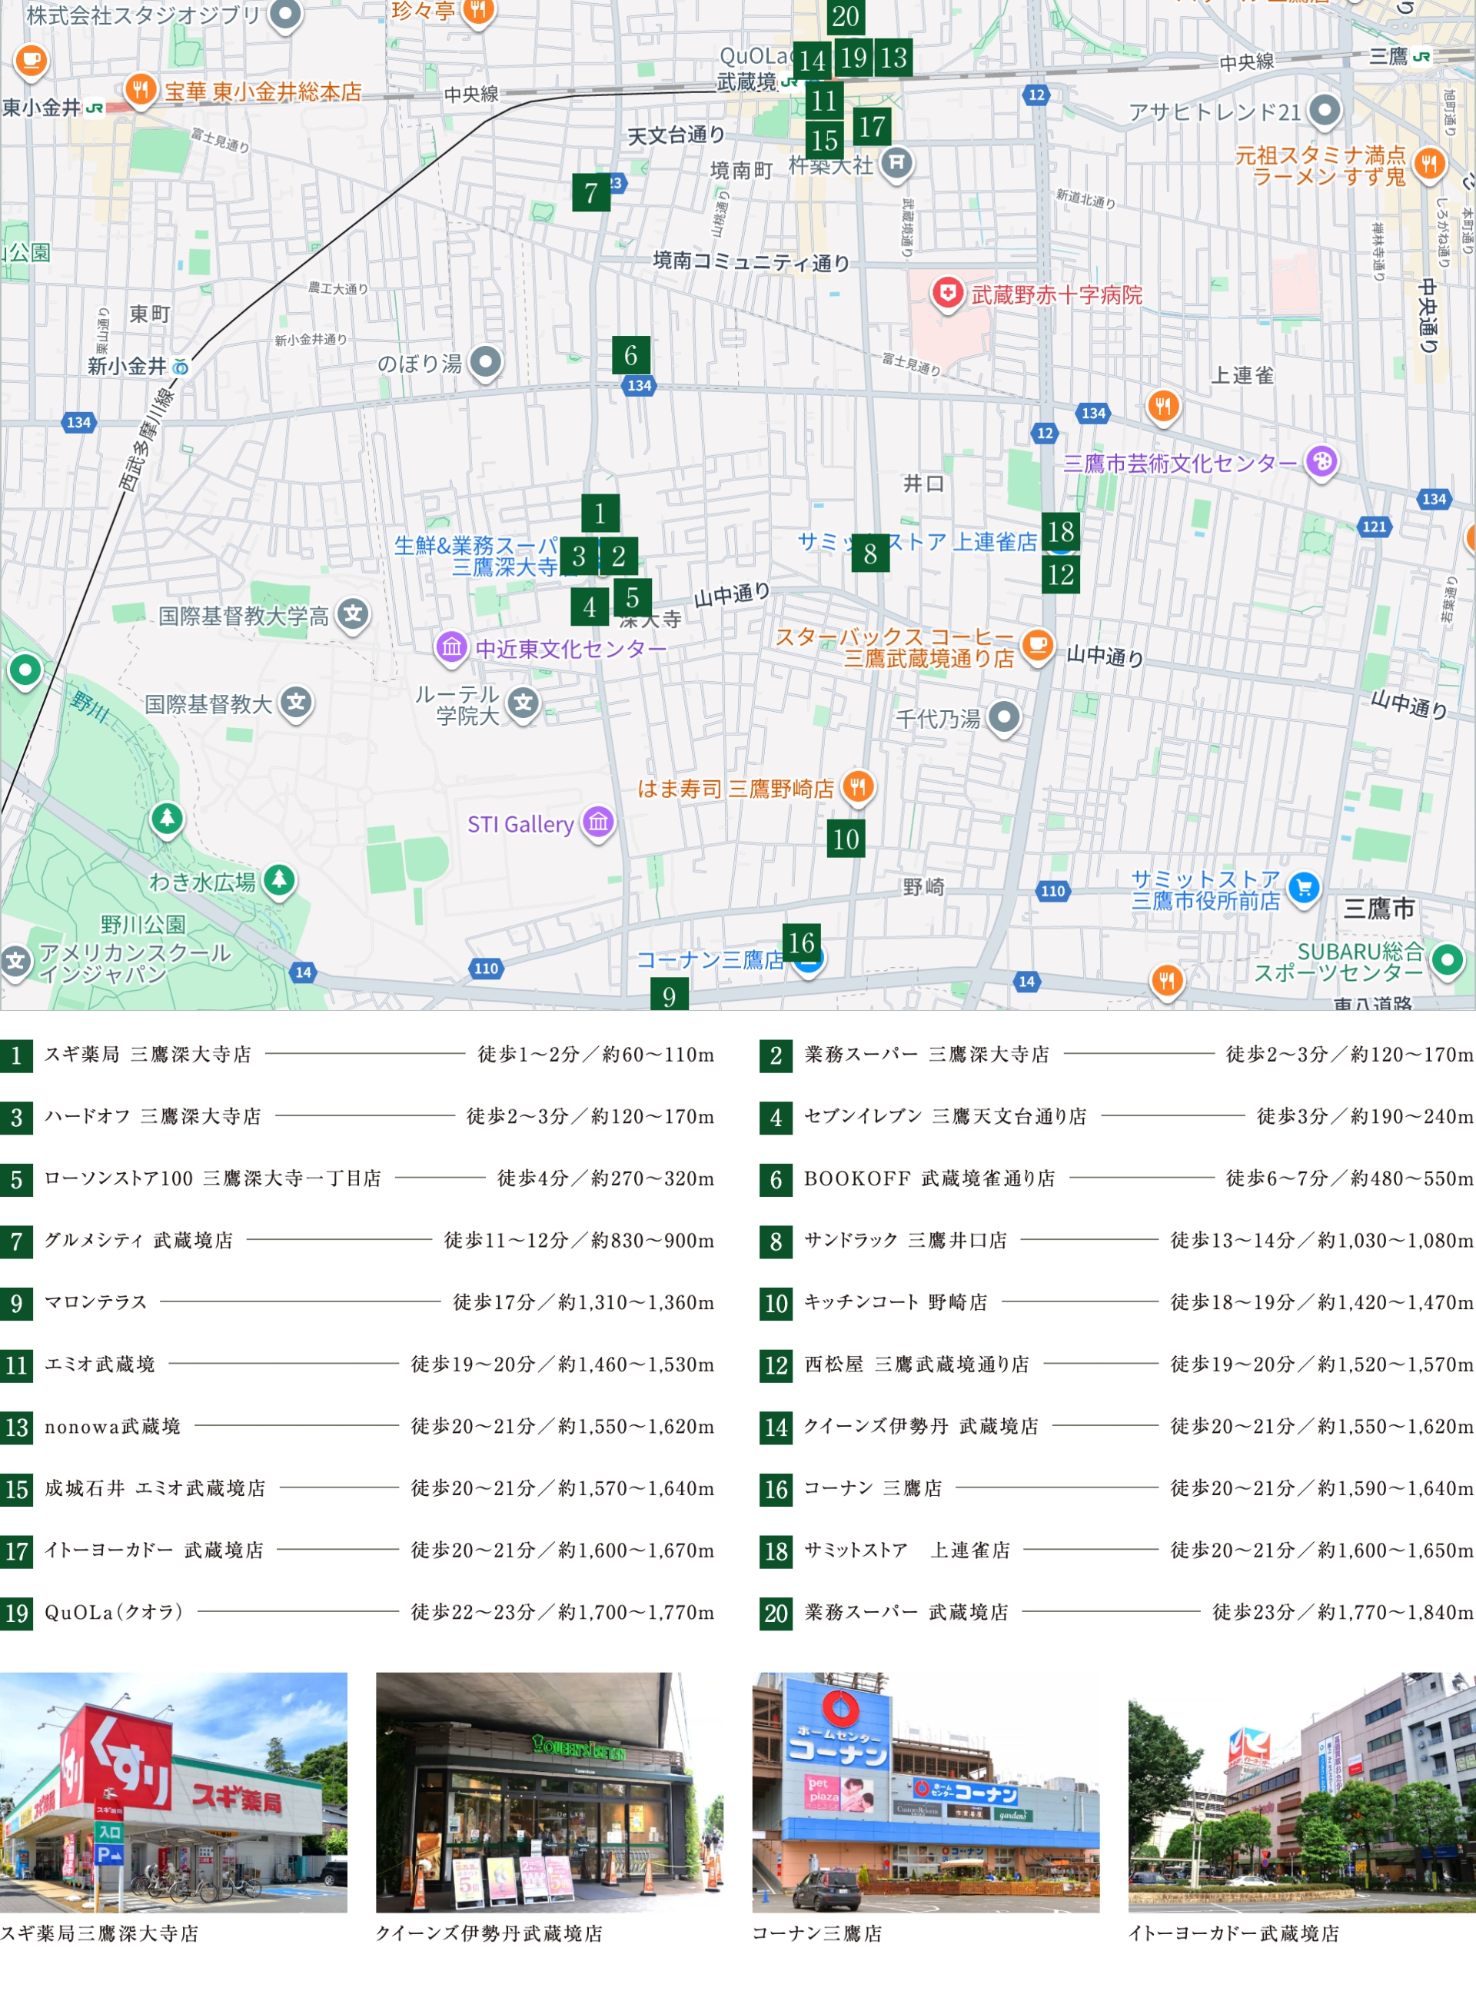Click map marker number 12 on map
The image size is (1476, 1991).
pos(1061,574)
